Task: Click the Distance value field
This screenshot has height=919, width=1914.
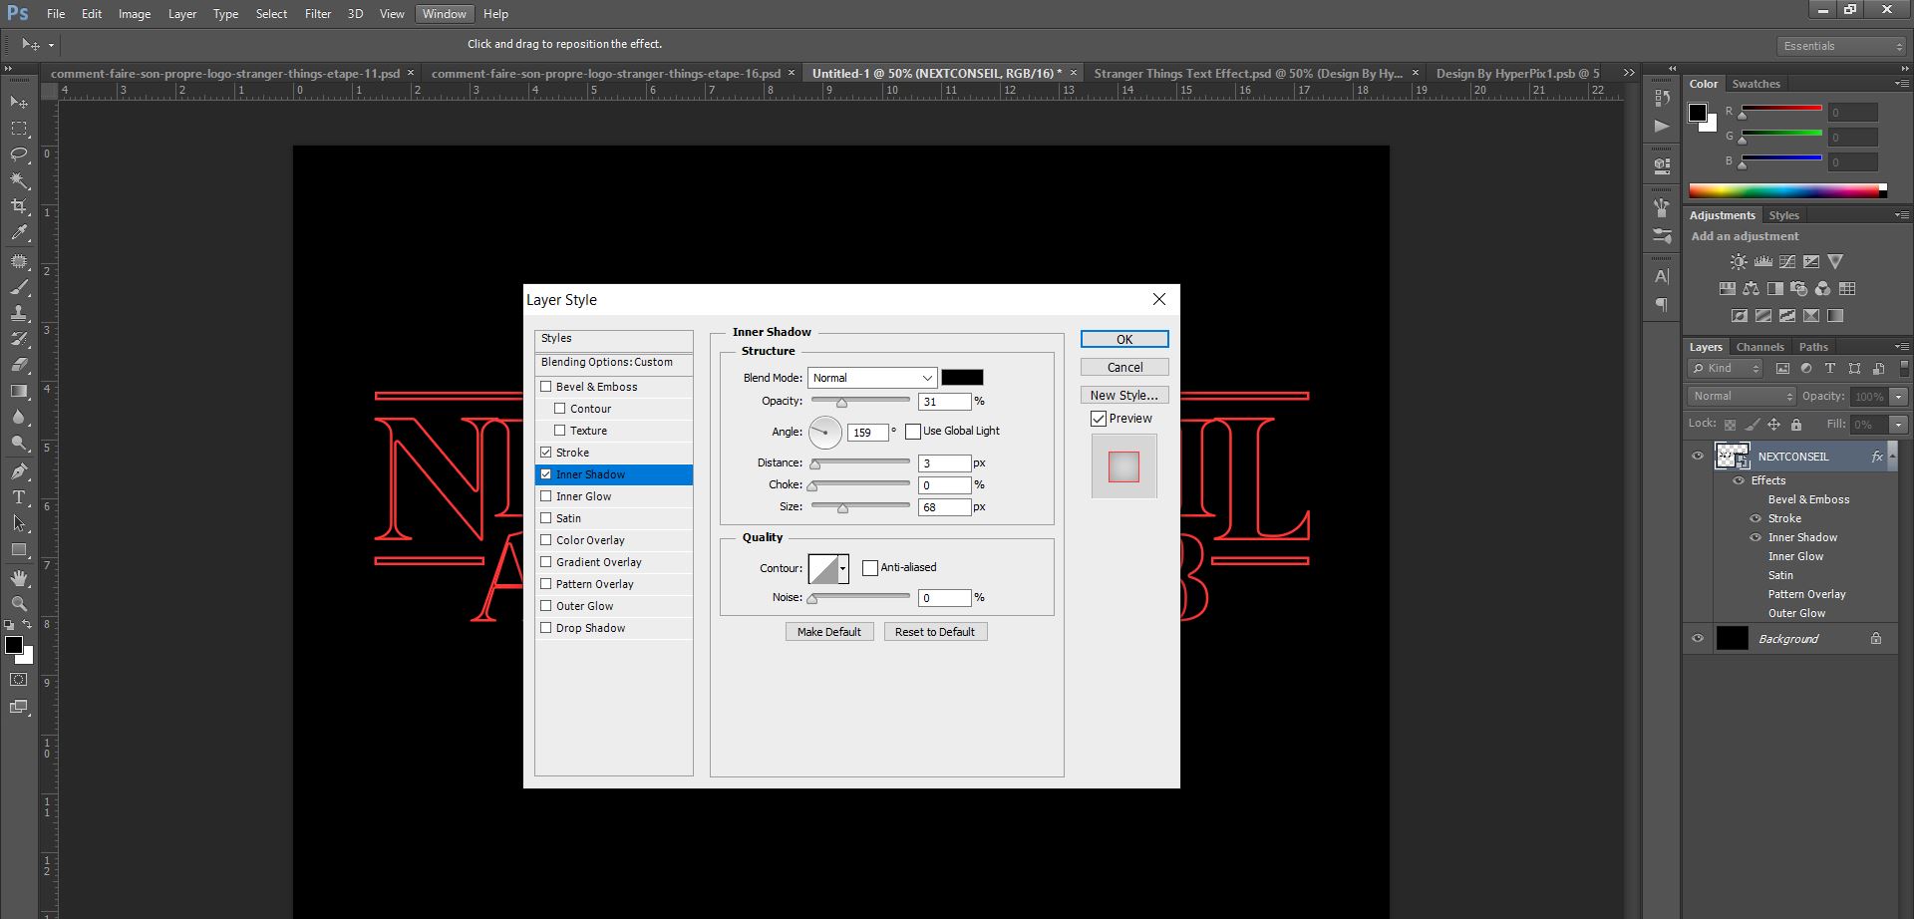Action: coord(944,463)
